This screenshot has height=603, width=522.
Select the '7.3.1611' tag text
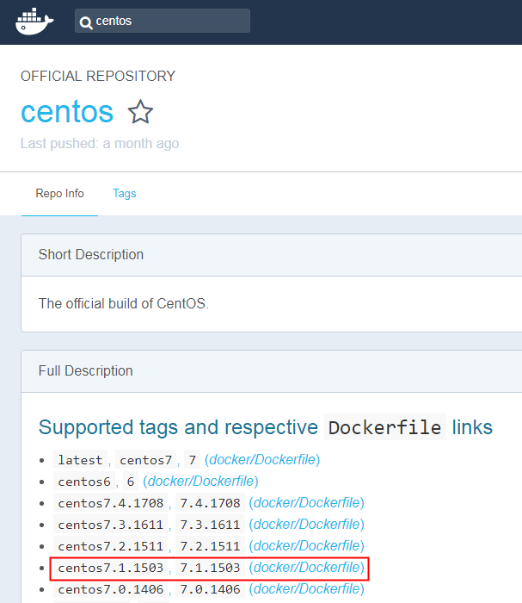[210, 525]
